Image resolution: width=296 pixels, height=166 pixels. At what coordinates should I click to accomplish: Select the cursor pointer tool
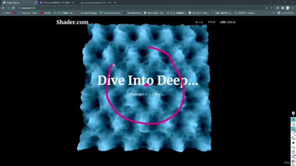point(293,124)
